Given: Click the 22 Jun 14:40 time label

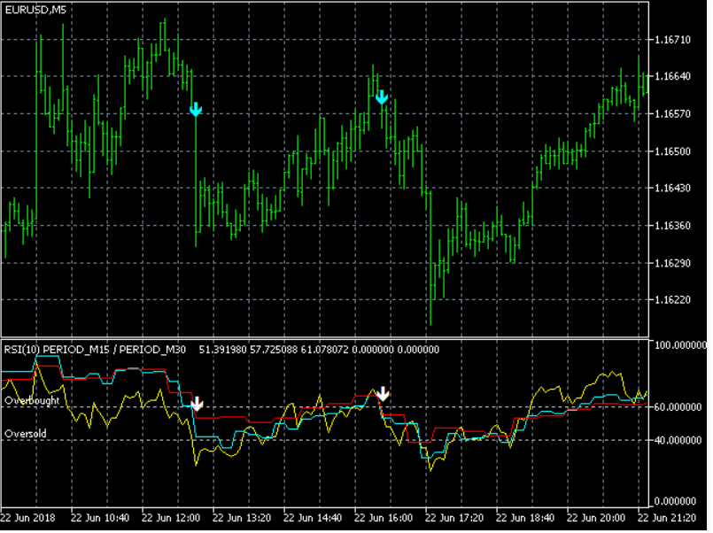Looking at the screenshot, I should (x=313, y=519).
